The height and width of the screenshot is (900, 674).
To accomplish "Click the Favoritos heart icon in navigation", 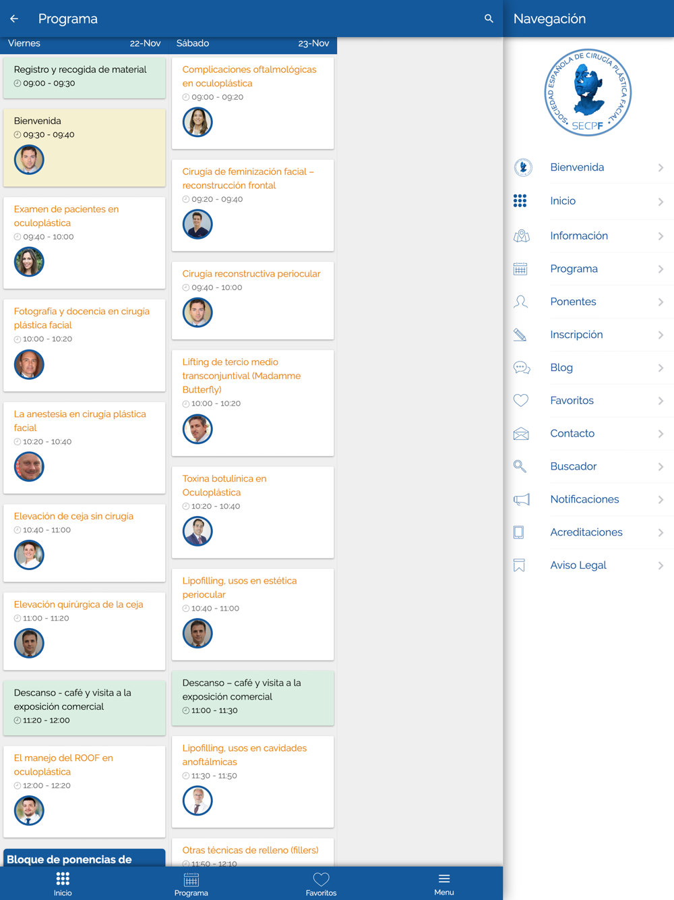I will 520,401.
